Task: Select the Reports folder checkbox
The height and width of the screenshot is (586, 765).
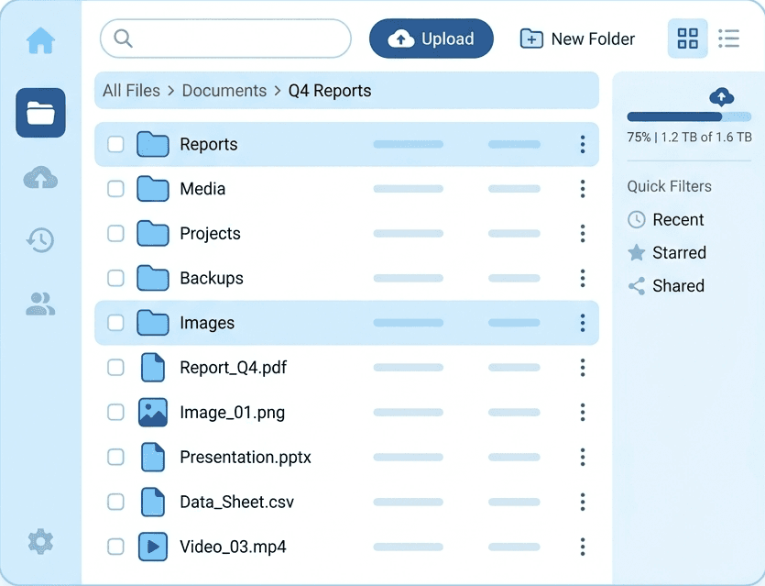Action: click(x=115, y=144)
